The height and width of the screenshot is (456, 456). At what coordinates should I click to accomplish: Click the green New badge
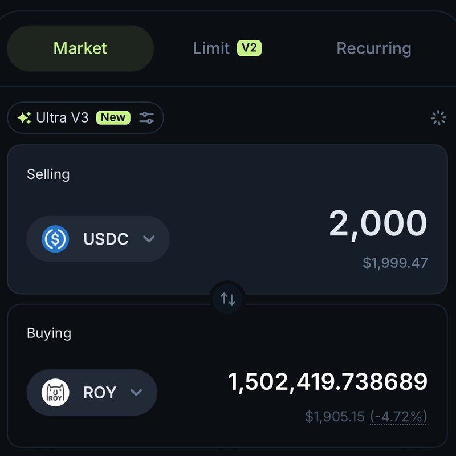coord(113,118)
